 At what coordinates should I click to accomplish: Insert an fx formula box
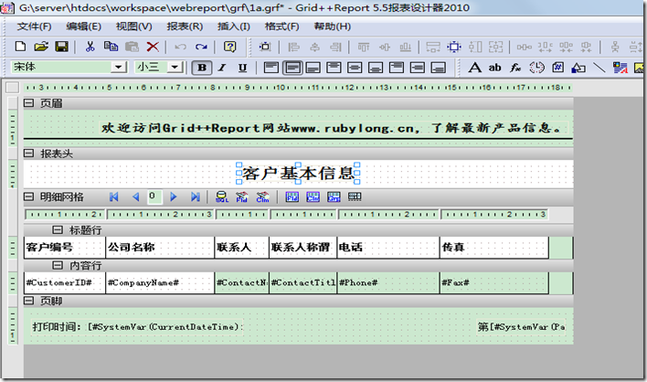[x=515, y=68]
